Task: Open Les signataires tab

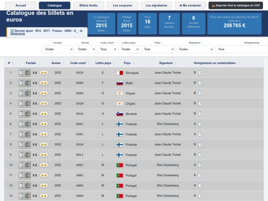Action: click(156, 5)
